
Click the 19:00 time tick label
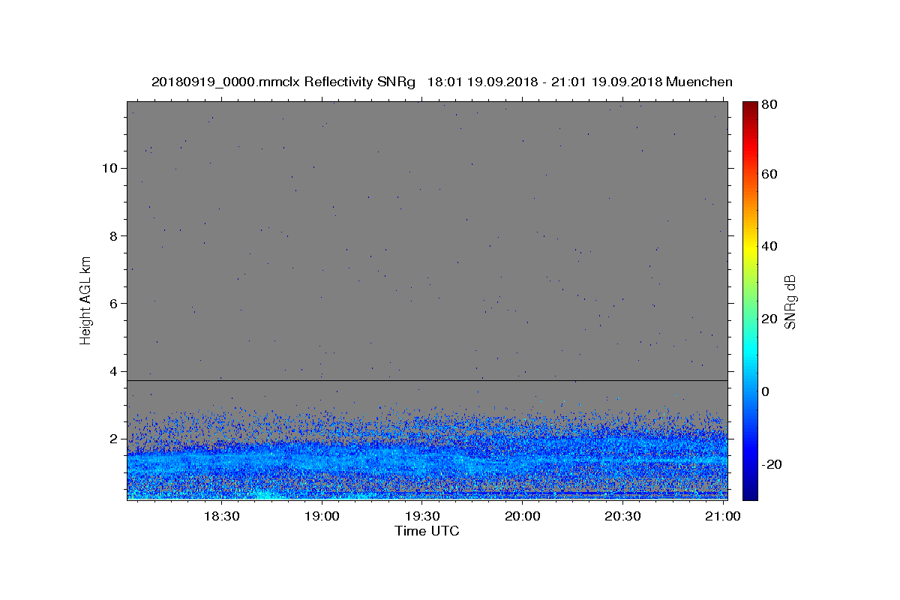(x=322, y=517)
